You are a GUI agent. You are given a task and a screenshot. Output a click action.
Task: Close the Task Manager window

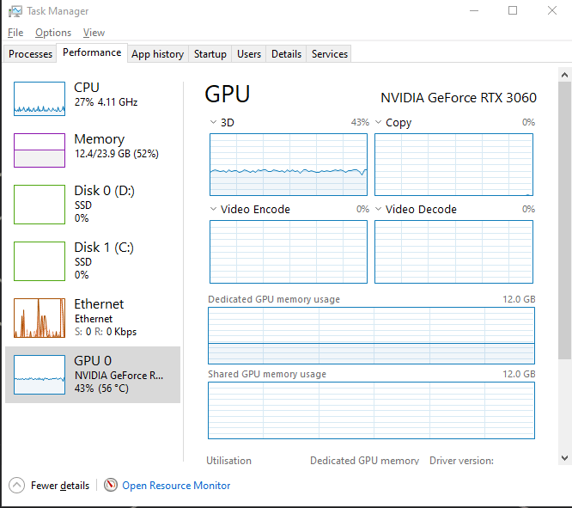[x=552, y=10]
